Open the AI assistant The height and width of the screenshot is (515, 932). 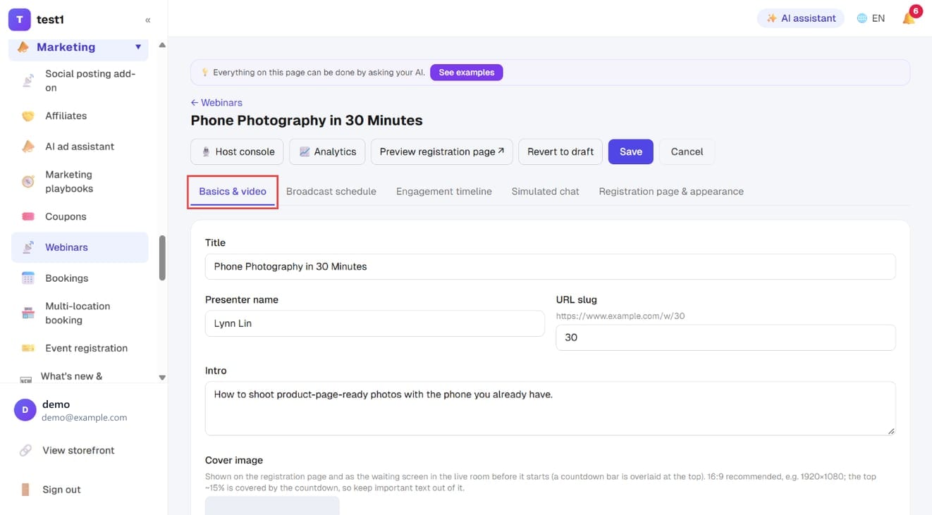click(801, 18)
